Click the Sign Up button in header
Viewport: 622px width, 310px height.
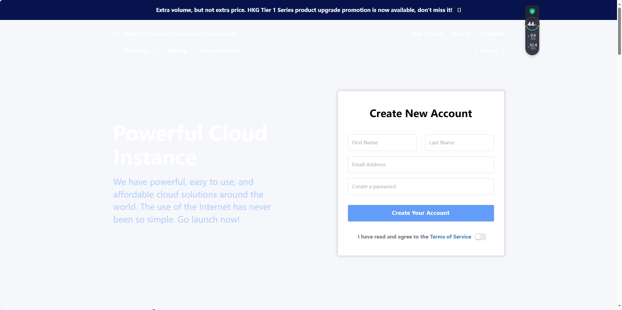pyautogui.click(x=489, y=51)
